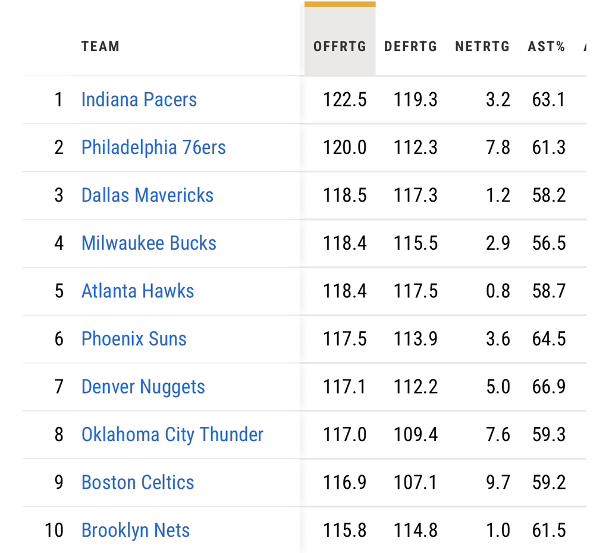The image size is (609, 553).
Task: Open the Boston Celtics team page
Action: (137, 482)
